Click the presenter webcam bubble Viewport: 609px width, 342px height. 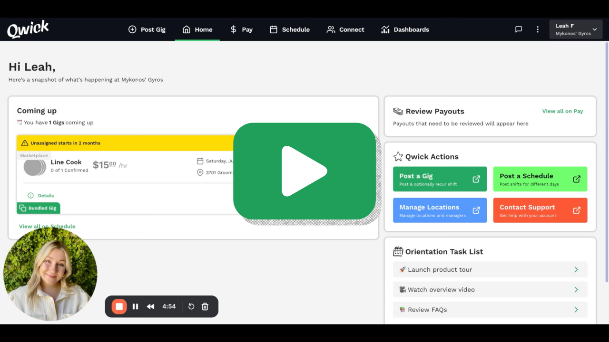coord(50,274)
